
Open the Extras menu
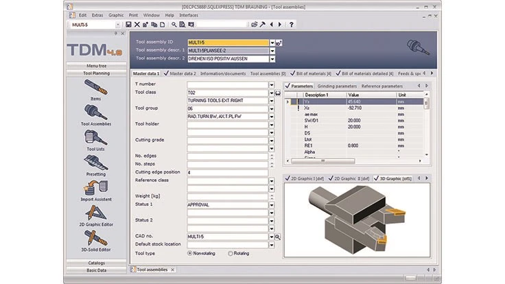[x=97, y=14]
